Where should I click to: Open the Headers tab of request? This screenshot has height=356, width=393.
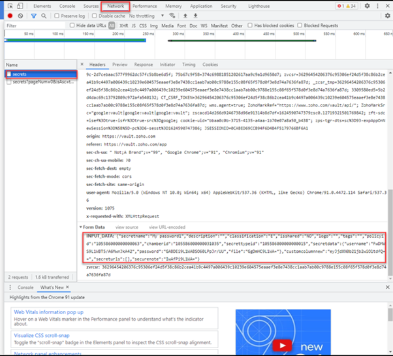(x=97, y=65)
